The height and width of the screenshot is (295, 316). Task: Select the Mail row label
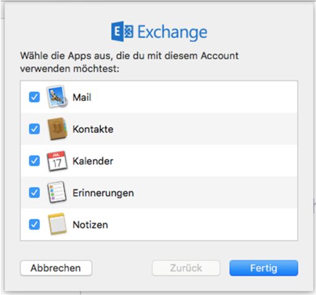click(82, 98)
